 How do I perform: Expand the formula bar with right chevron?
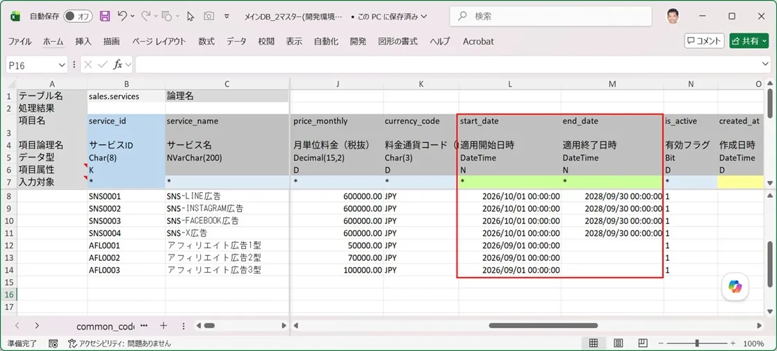(x=766, y=65)
